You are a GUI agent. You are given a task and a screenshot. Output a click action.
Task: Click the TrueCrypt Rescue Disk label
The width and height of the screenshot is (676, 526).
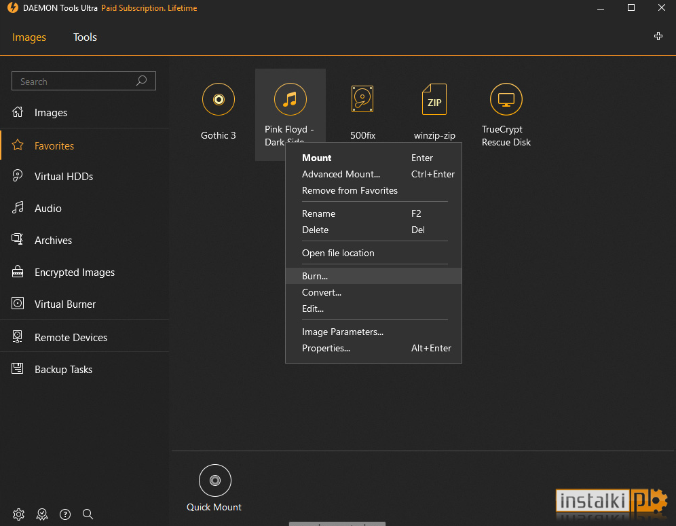pos(506,136)
